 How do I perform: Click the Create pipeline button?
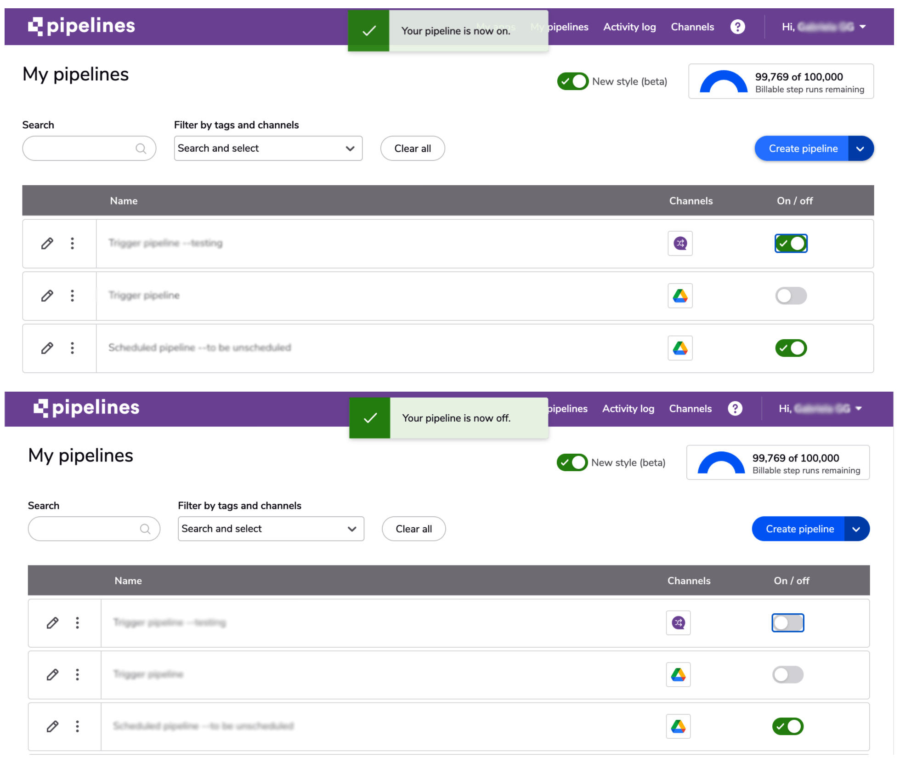tap(803, 148)
